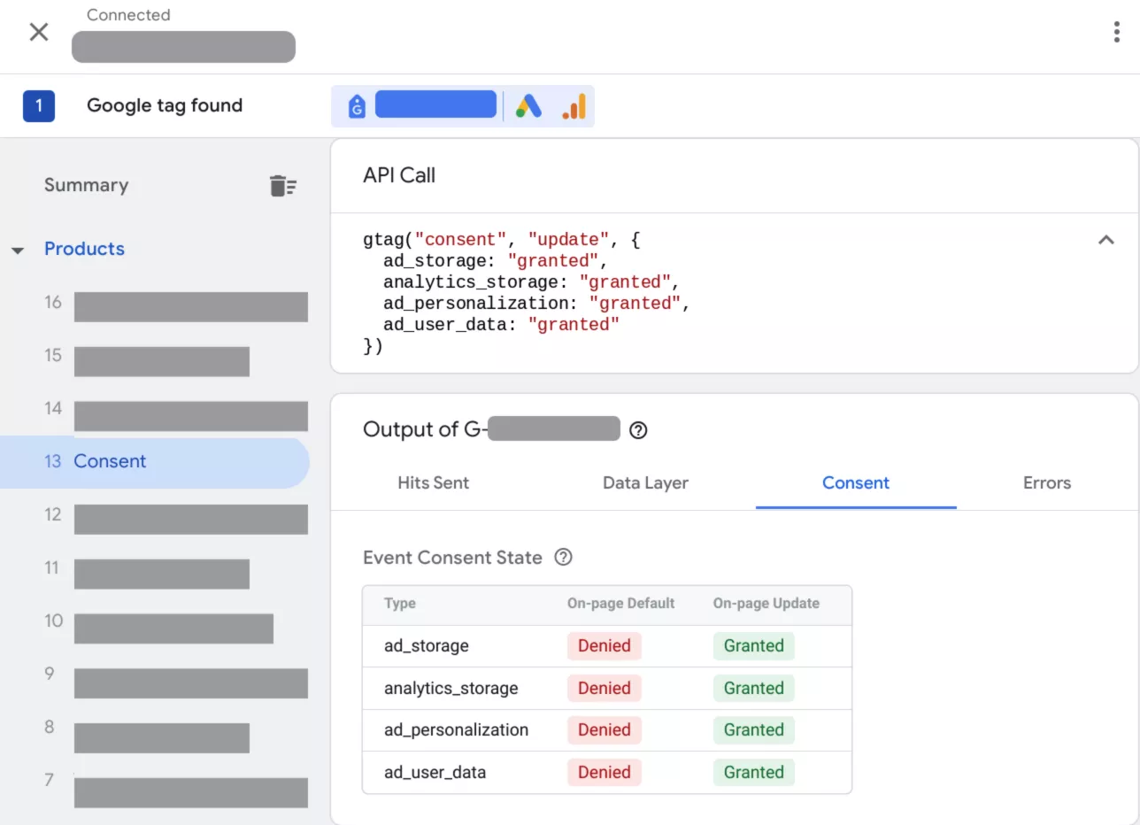This screenshot has width=1140, height=825.
Task: Click the Products label in sidebar
Action: coord(84,250)
